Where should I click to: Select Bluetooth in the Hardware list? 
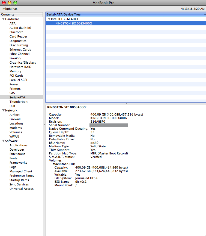[16, 32]
